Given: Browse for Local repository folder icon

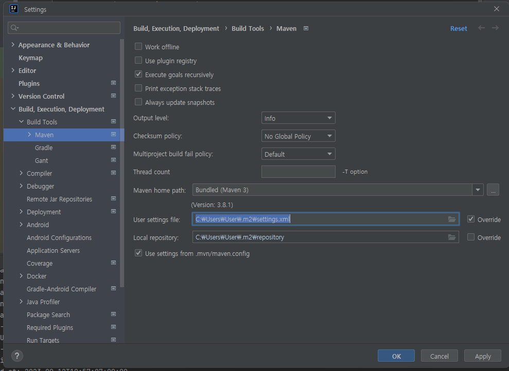Looking at the screenshot, I should coord(452,237).
